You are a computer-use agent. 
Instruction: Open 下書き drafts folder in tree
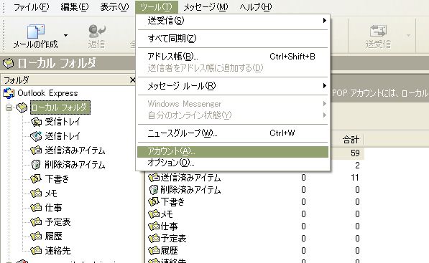pyautogui.click(x=57, y=178)
